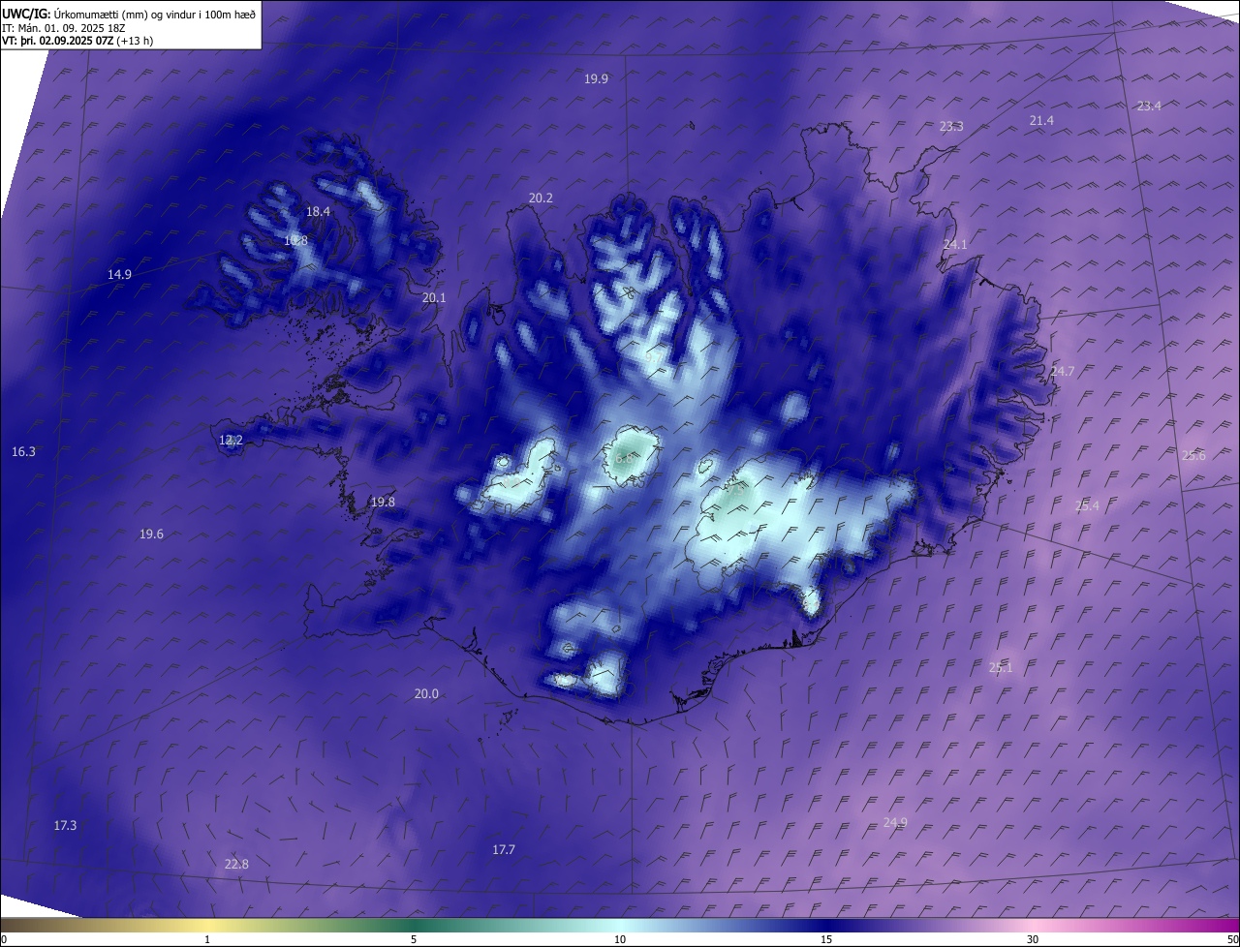The width and height of the screenshot is (1240, 947).
Task: Click the 19.8 value on the map
Action: click(x=383, y=502)
